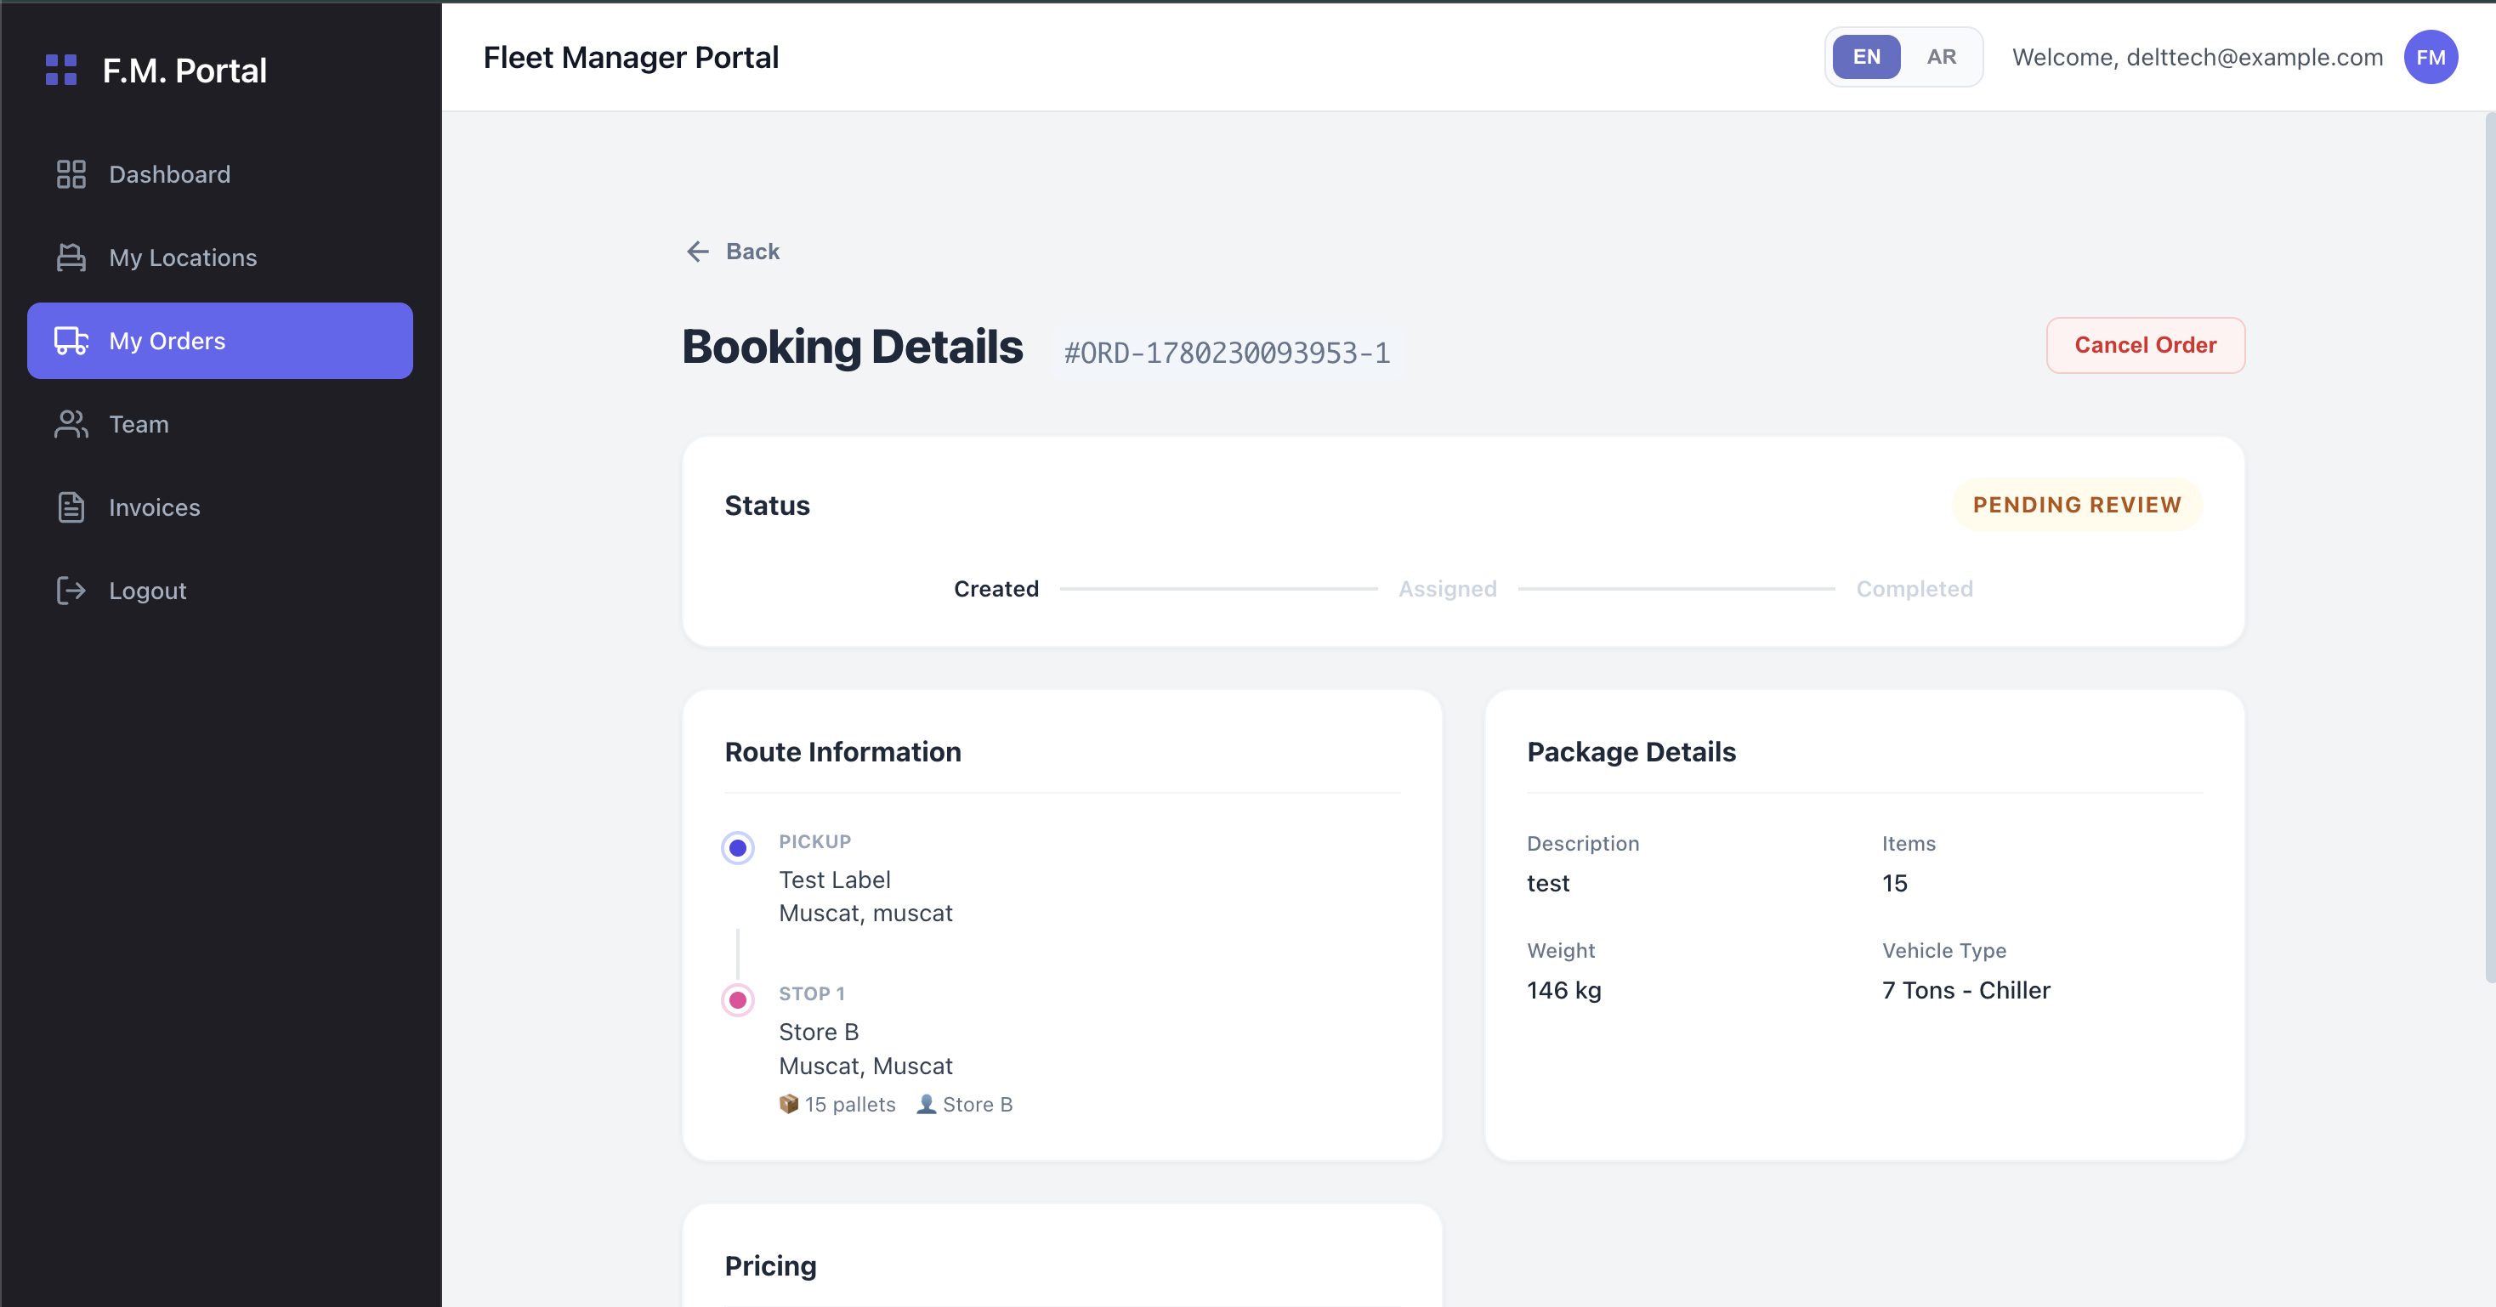Image resolution: width=2496 pixels, height=1307 pixels.
Task: Click the Store B contact text
Action: pyautogui.click(x=977, y=1105)
